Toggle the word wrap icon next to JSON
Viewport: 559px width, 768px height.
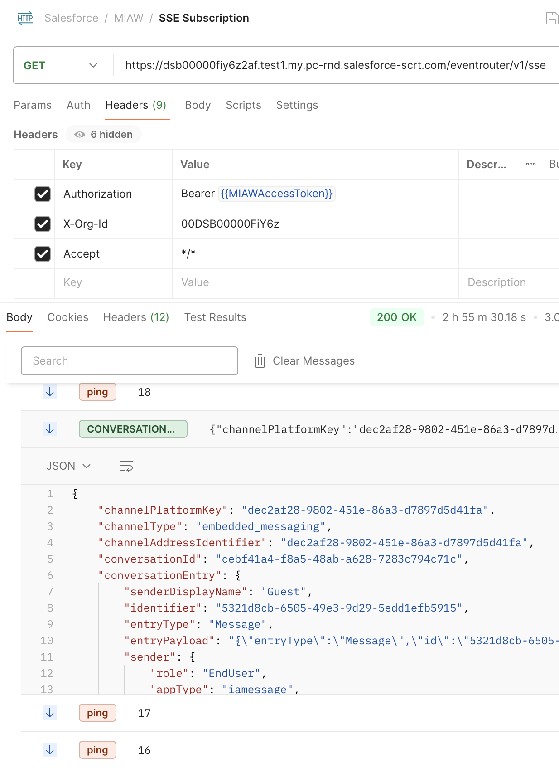point(126,466)
